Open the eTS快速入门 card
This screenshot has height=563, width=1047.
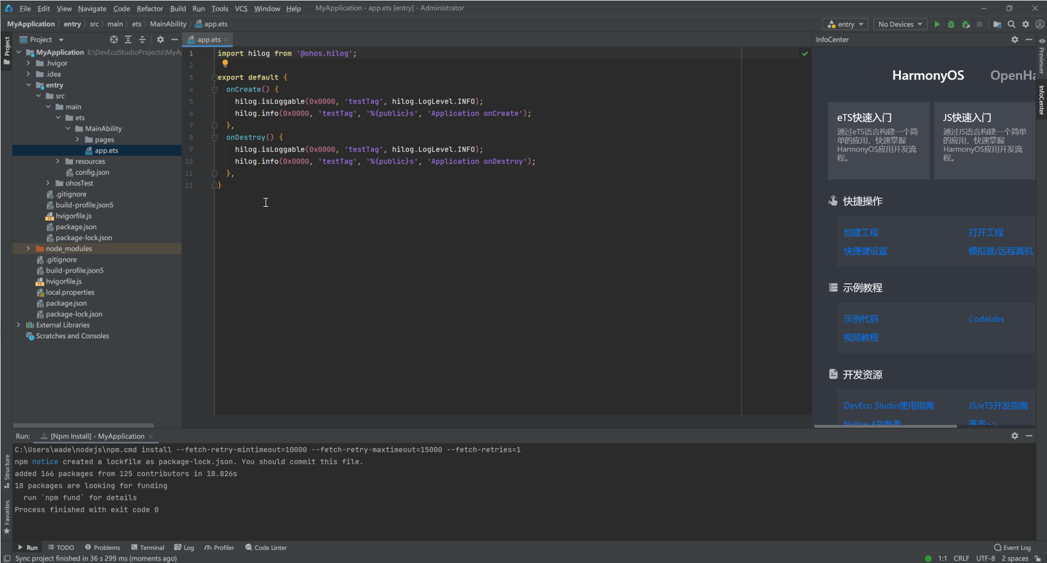point(878,141)
